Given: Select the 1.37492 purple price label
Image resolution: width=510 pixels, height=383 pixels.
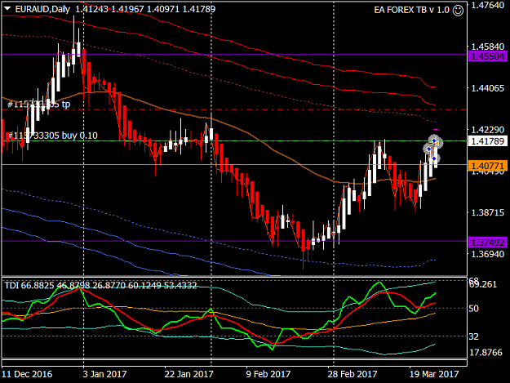Looking at the screenshot, I should coord(487,243).
